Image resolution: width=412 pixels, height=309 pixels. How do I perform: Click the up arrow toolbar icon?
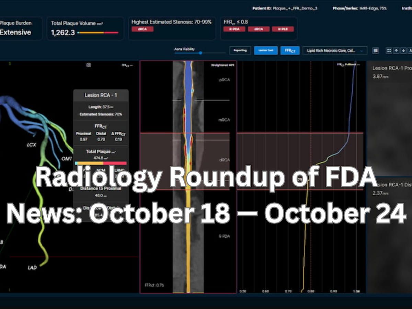[396, 50]
